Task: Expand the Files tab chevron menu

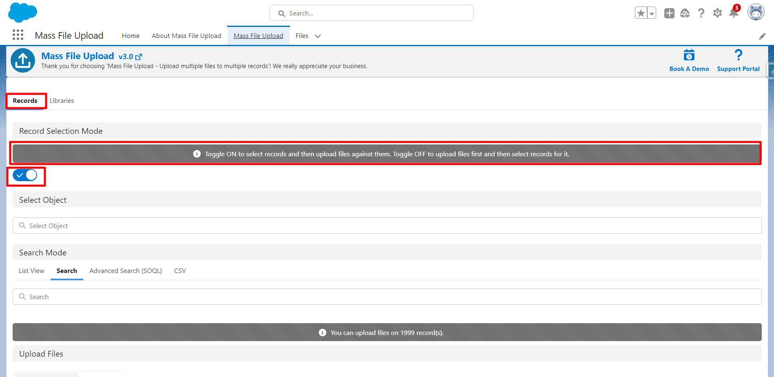Action: point(318,36)
